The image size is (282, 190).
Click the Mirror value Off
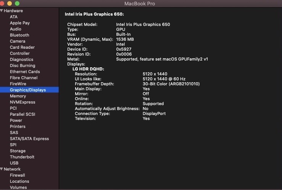146,94
